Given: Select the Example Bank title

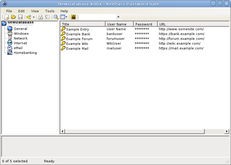Looking at the screenshot, I should (78, 34).
